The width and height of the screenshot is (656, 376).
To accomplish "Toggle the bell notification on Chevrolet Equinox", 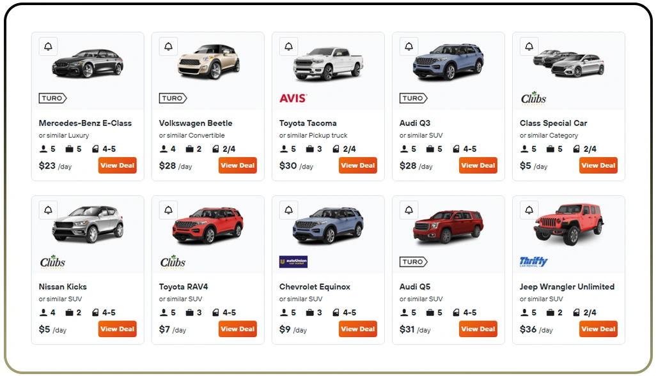I will tap(288, 209).
